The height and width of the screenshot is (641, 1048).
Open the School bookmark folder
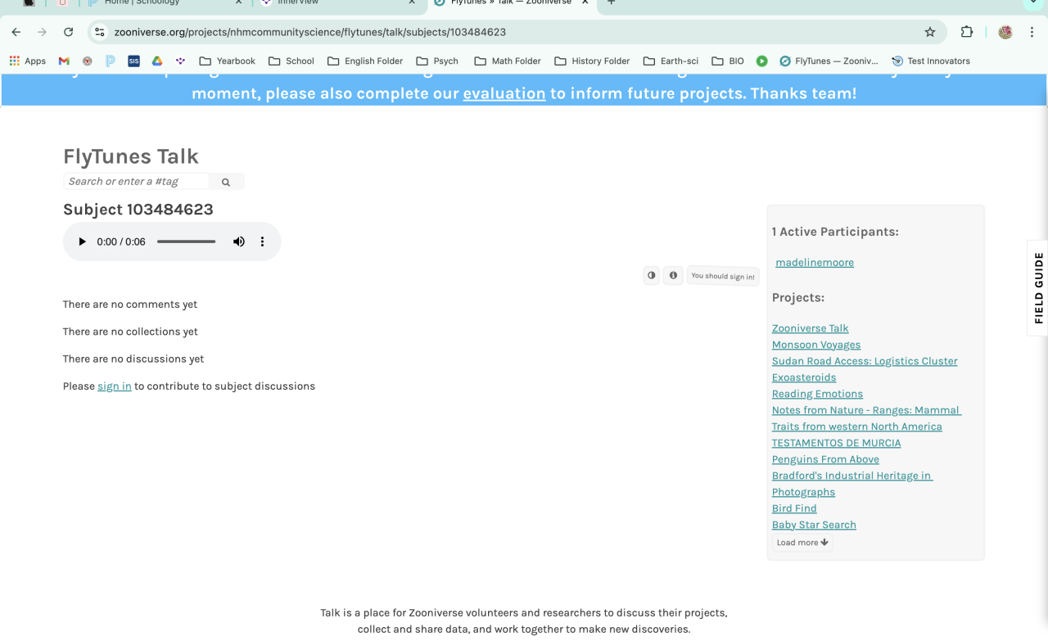click(x=291, y=61)
